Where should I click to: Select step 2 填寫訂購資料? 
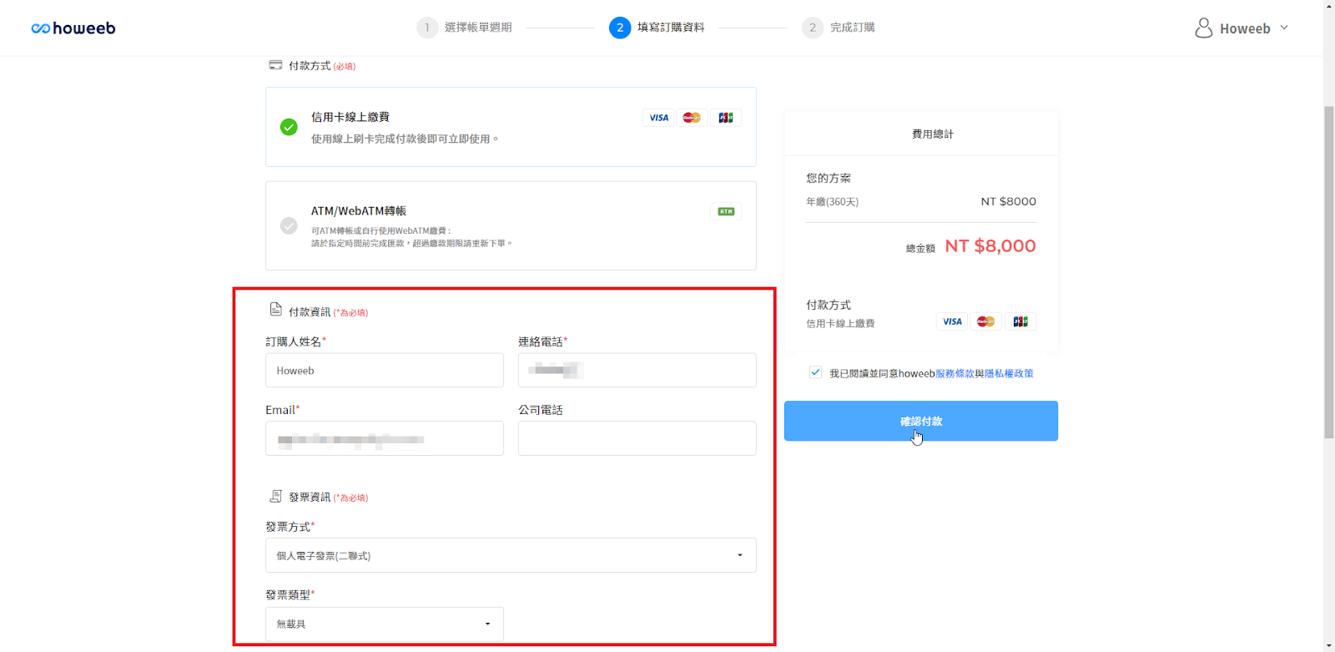pyautogui.click(x=657, y=28)
